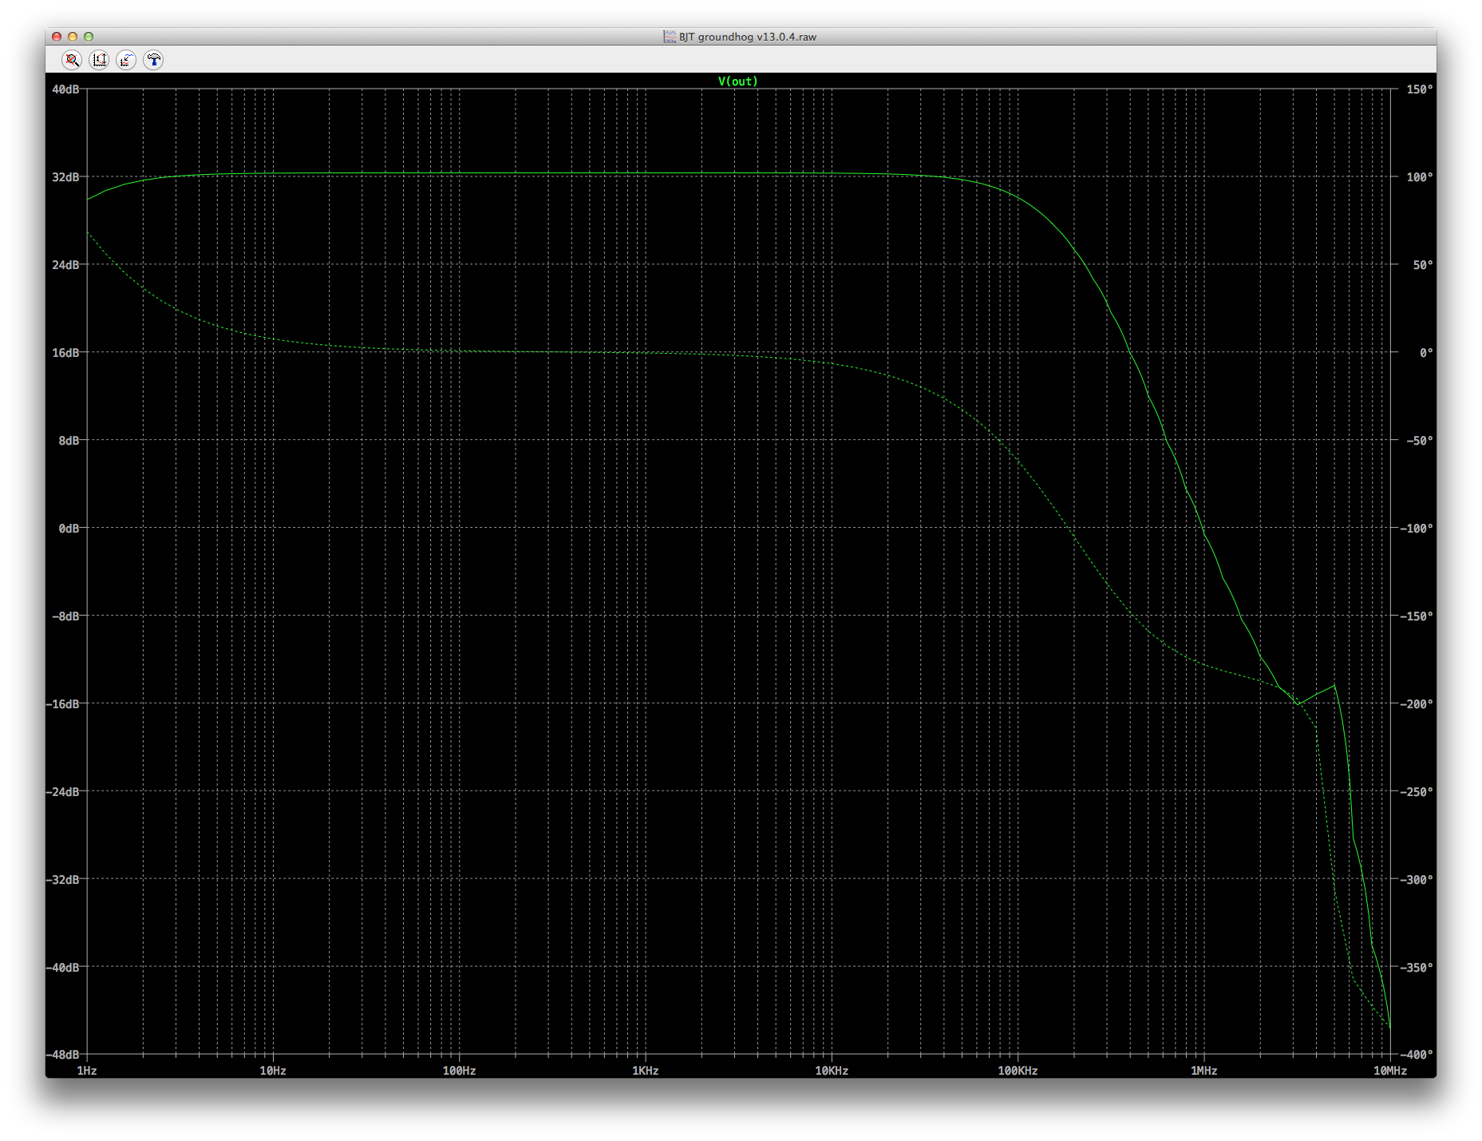Click the 32dB left axis label
Image resolution: width=1482 pixels, height=1141 pixels.
(x=65, y=177)
